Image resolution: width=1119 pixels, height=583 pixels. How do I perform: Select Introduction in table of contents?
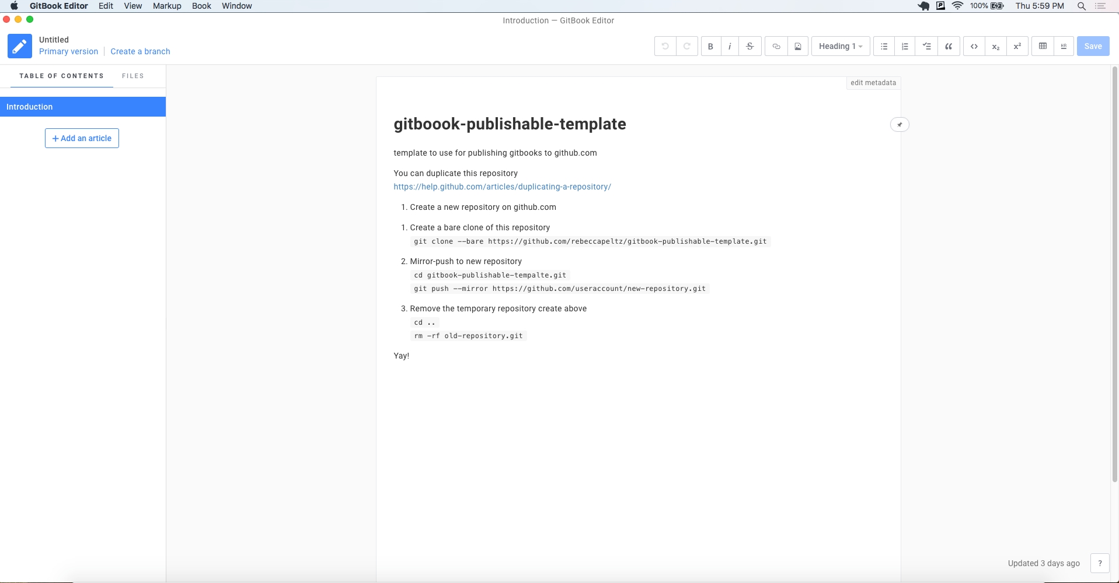[82, 107]
